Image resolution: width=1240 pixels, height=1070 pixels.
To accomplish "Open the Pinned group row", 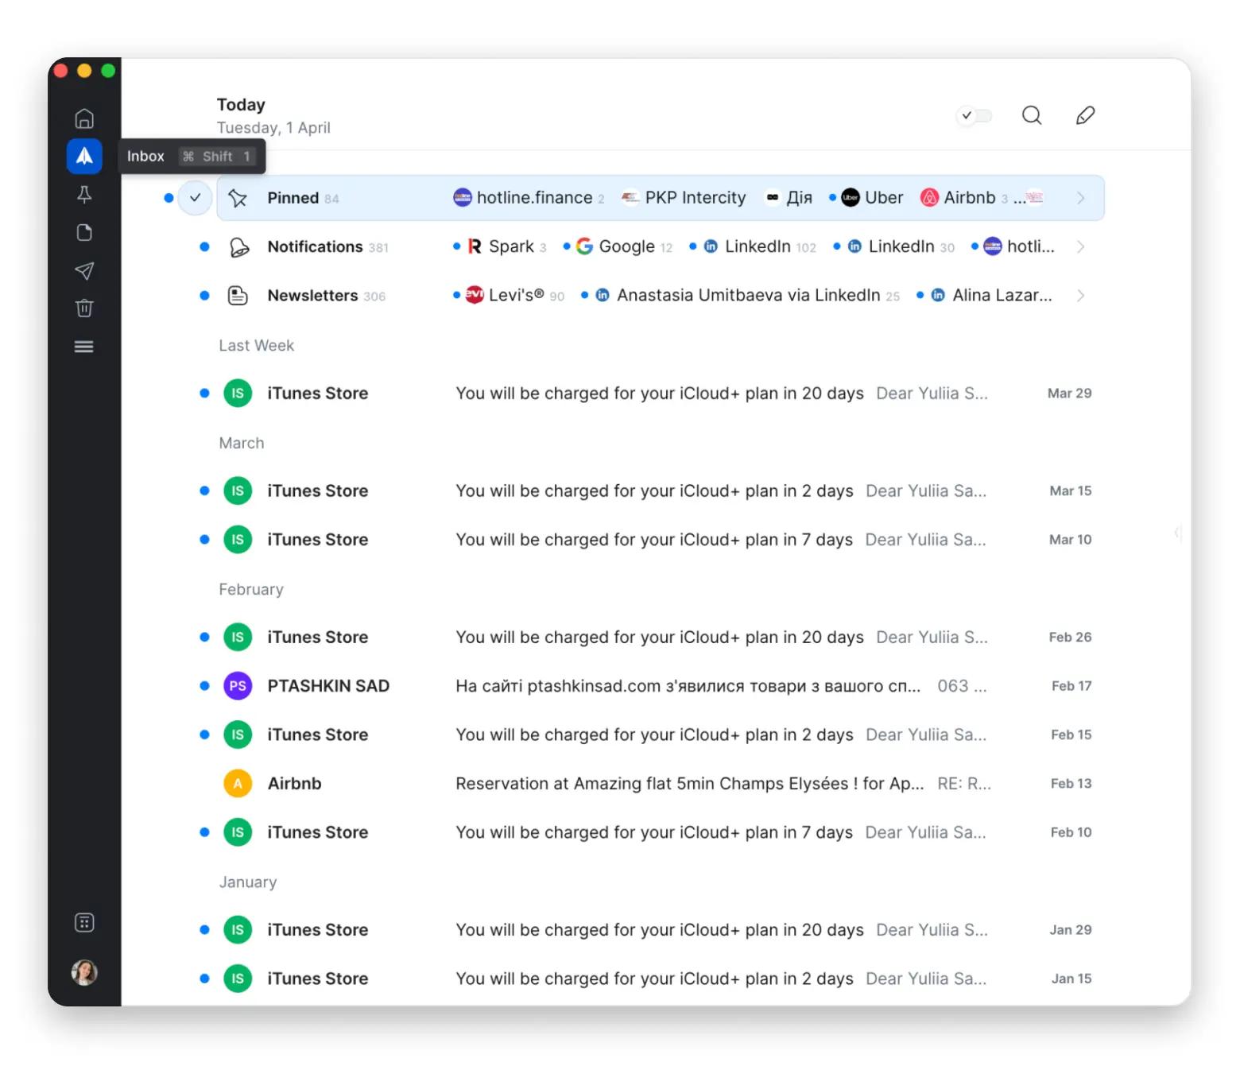I will pyautogui.click(x=661, y=198).
